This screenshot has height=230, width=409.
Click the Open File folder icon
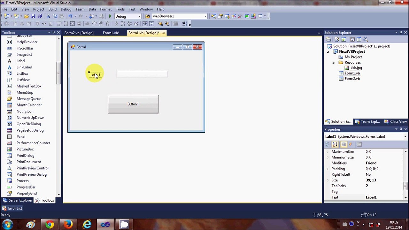pyautogui.click(x=27, y=16)
